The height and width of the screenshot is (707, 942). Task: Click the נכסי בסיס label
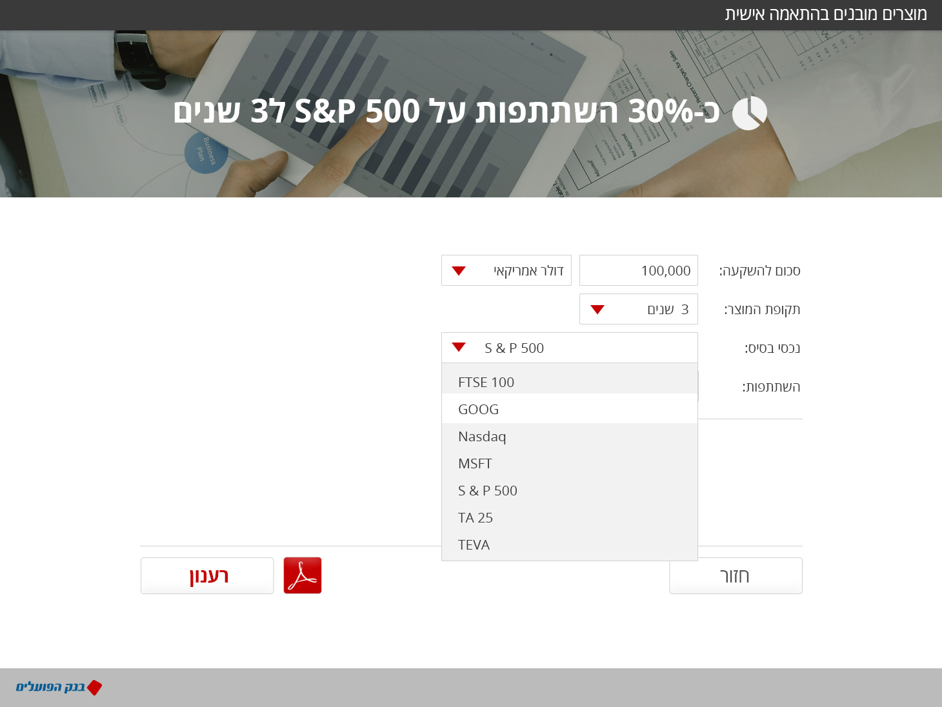click(772, 348)
